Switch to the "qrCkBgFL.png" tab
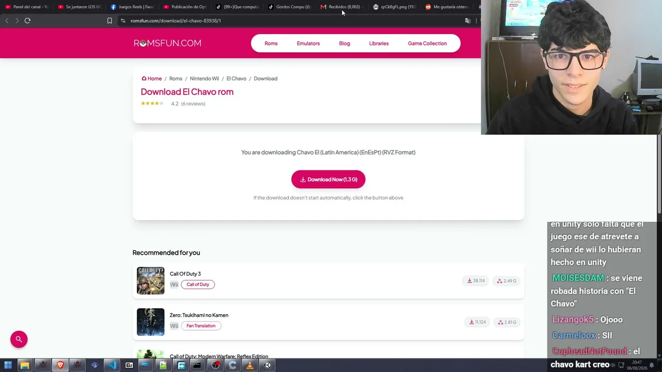662x372 pixels. click(395, 7)
